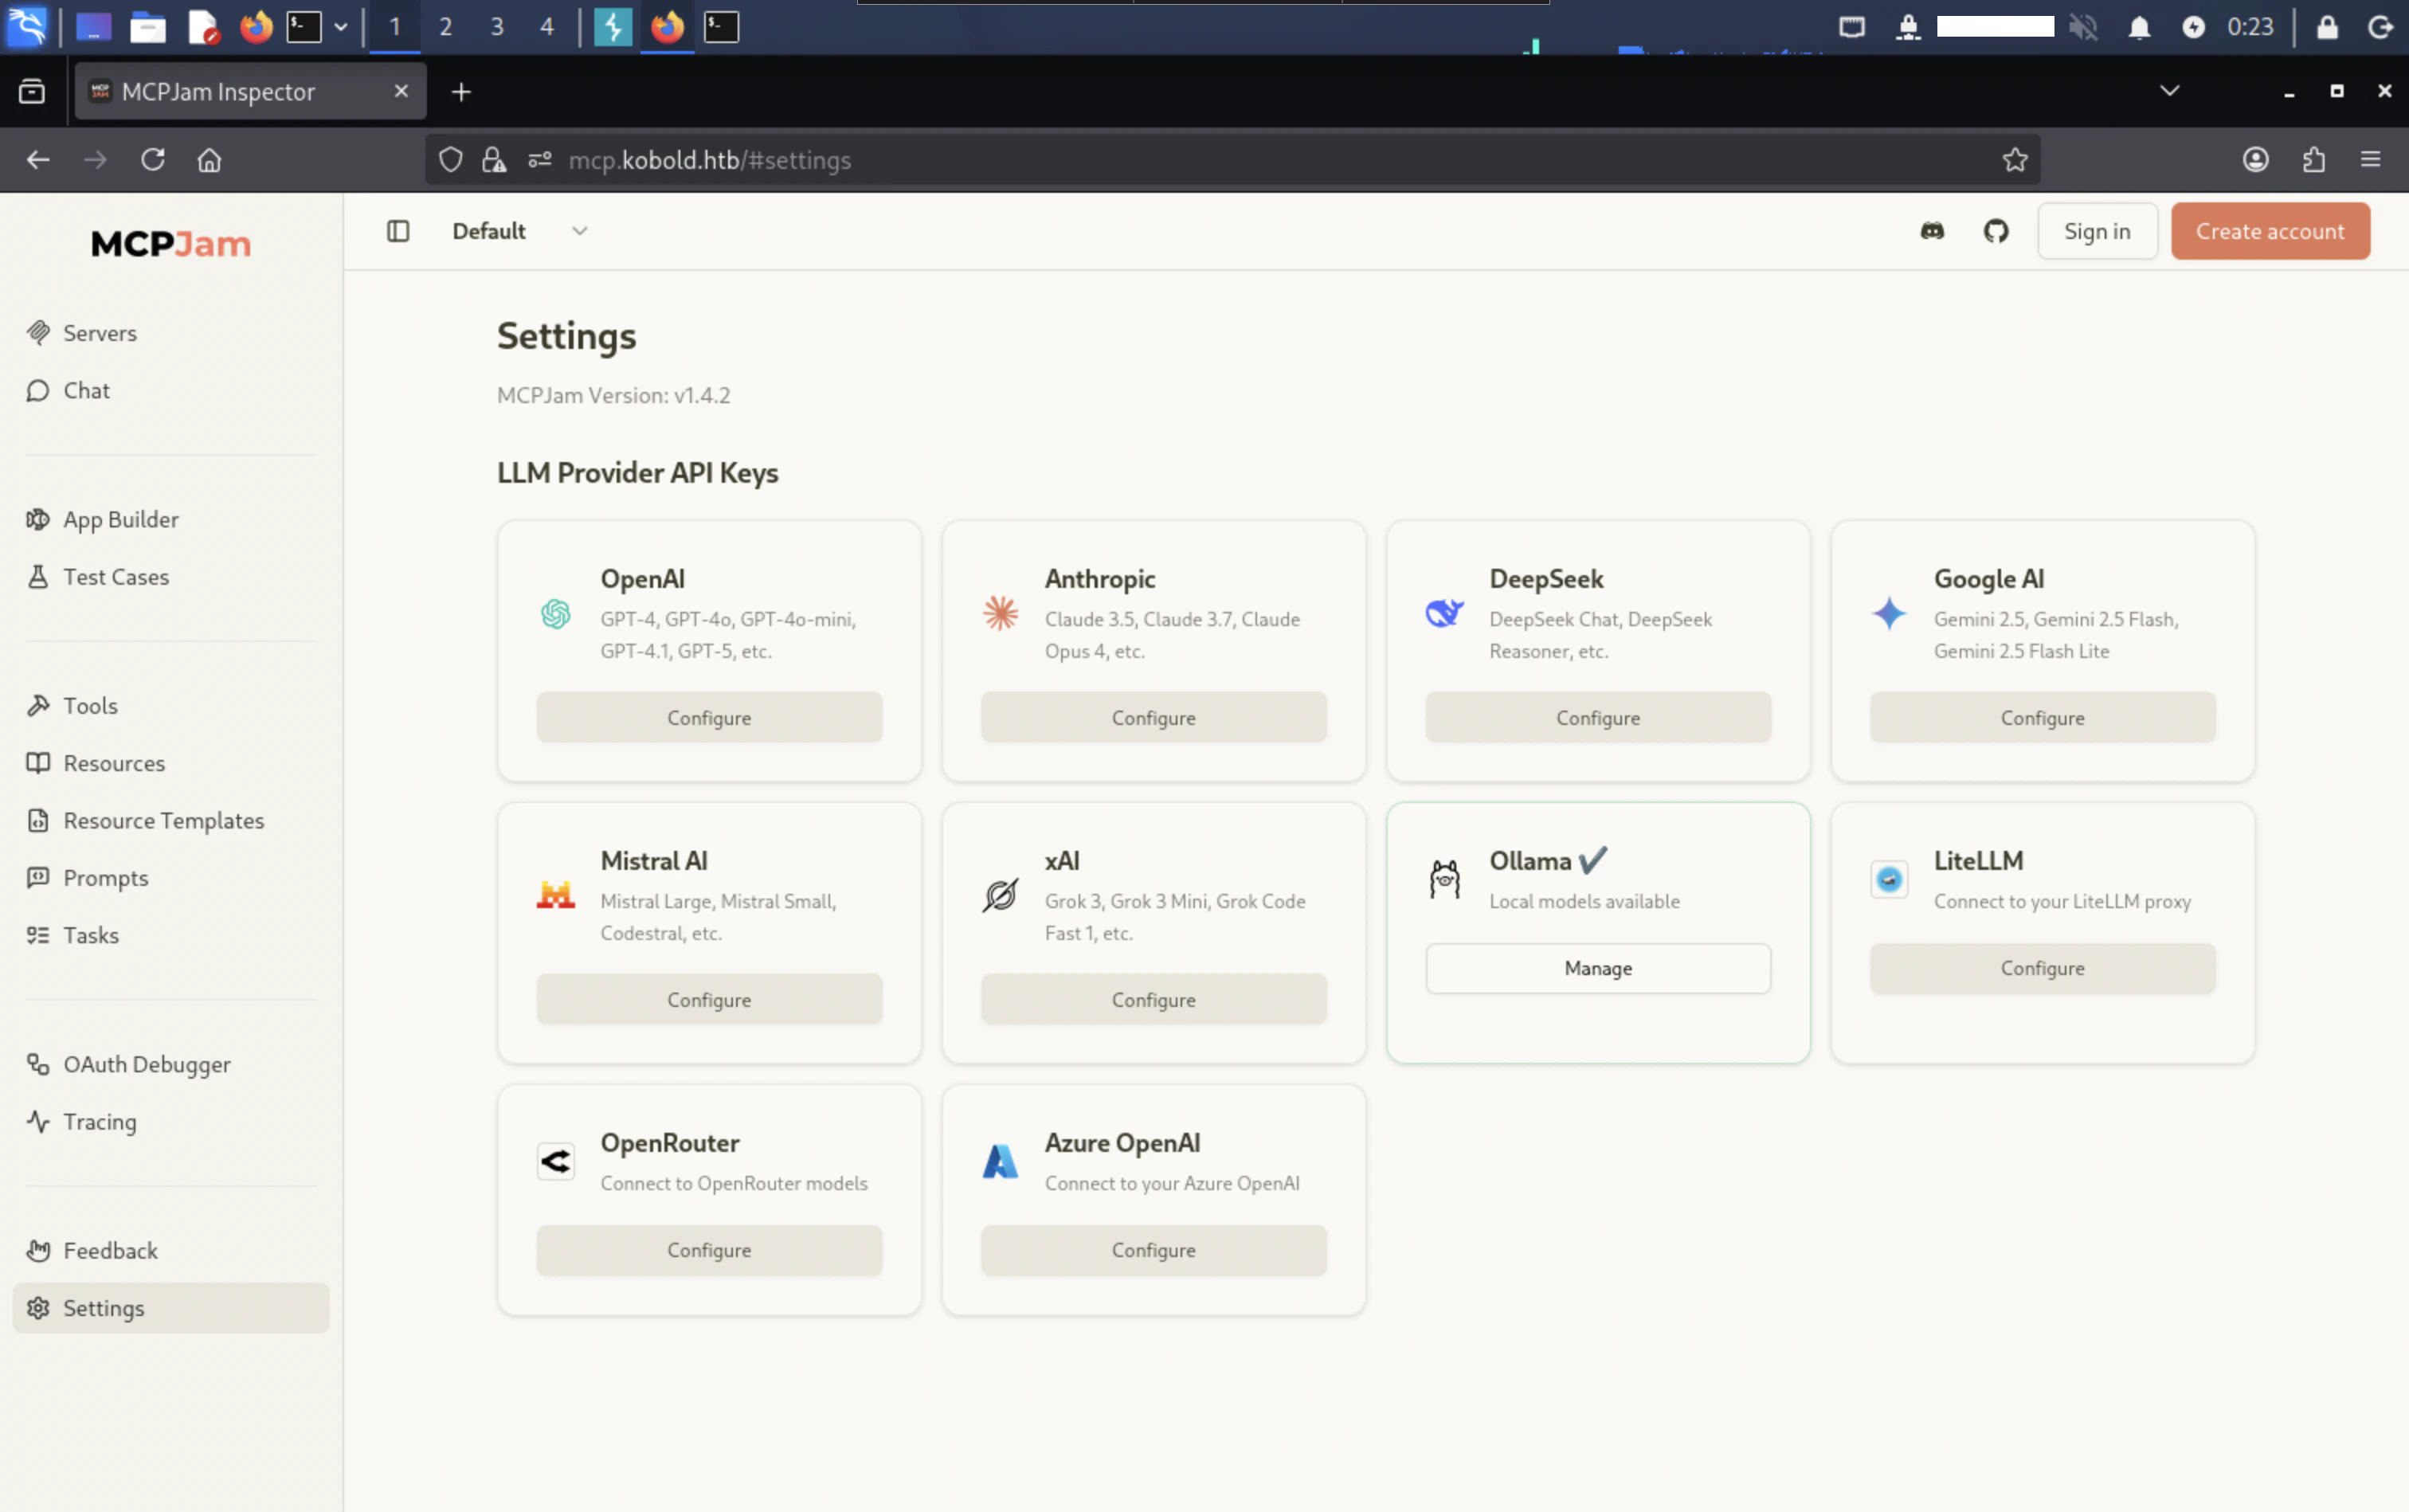Screen dimensions: 2409x1512
Task: Switch to workspace 2 in taskbar
Action: click(x=446, y=27)
